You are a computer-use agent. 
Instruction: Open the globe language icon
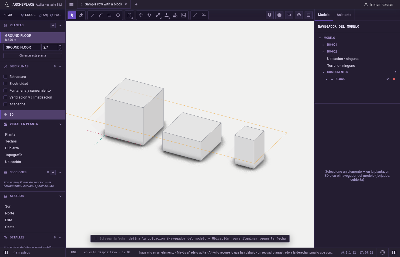click(x=383, y=252)
